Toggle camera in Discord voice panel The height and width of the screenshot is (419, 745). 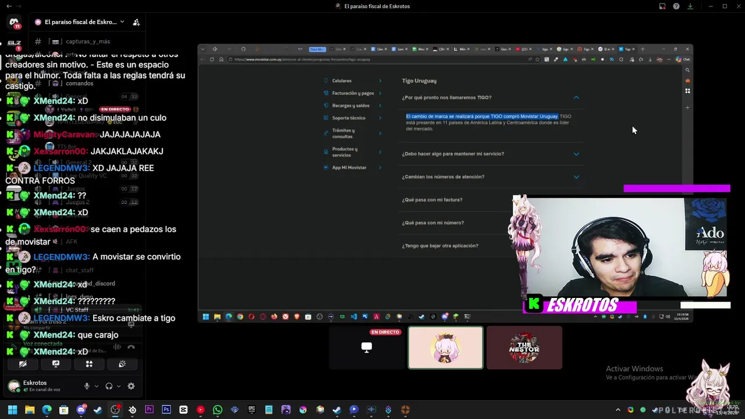tap(23, 364)
